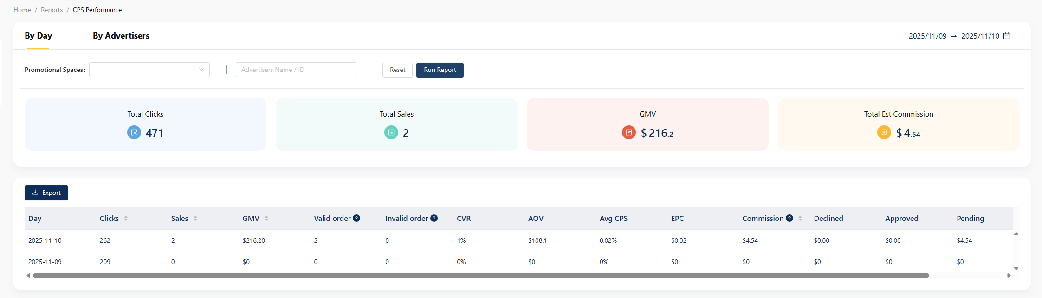1042x298 pixels.
Task: Click the green Total Sales icon
Action: 391,133
